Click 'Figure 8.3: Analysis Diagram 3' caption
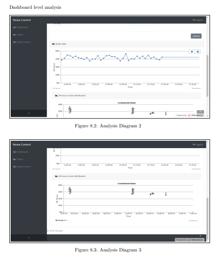The image size is (217, 263). coord(108,250)
